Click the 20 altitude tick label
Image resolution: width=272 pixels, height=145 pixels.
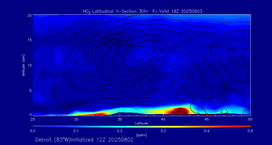[29, 15]
